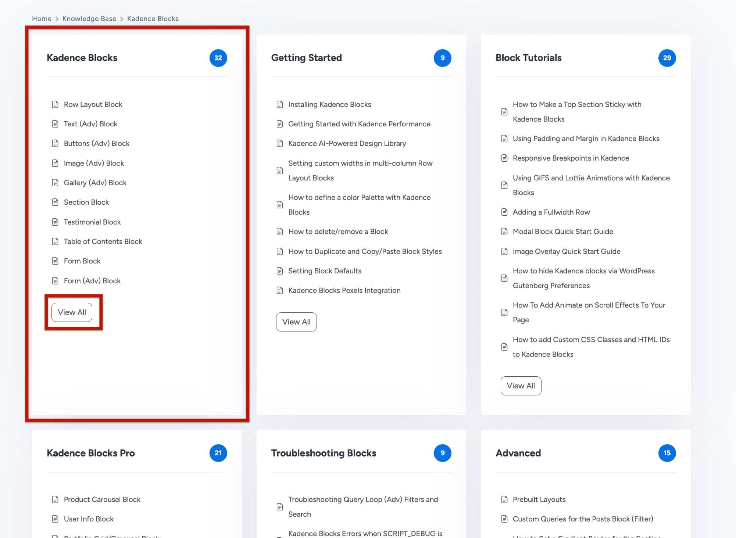Viewport: 736px width, 538px height.
Task: Click the document icon beside Kadence Blocks Pexels Integration
Action: point(280,290)
